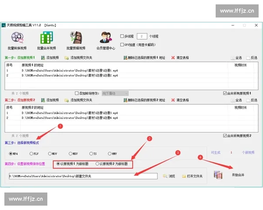The width and height of the screenshot is (263, 210).
Task: Select the FLV format radio button
Action: (31, 154)
